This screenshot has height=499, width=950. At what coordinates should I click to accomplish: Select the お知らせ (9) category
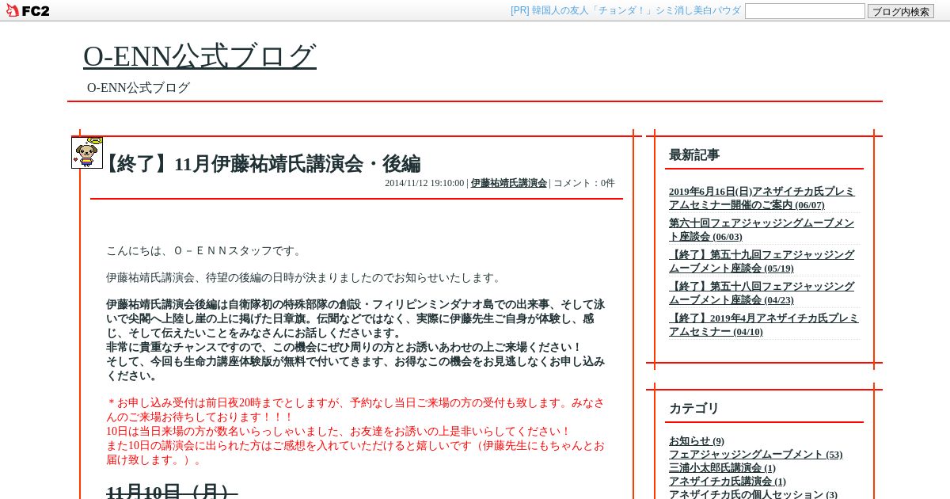tap(697, 441)
